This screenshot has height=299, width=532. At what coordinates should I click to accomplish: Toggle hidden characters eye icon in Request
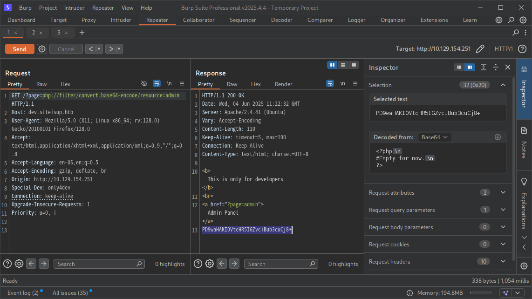click(144, 84)
